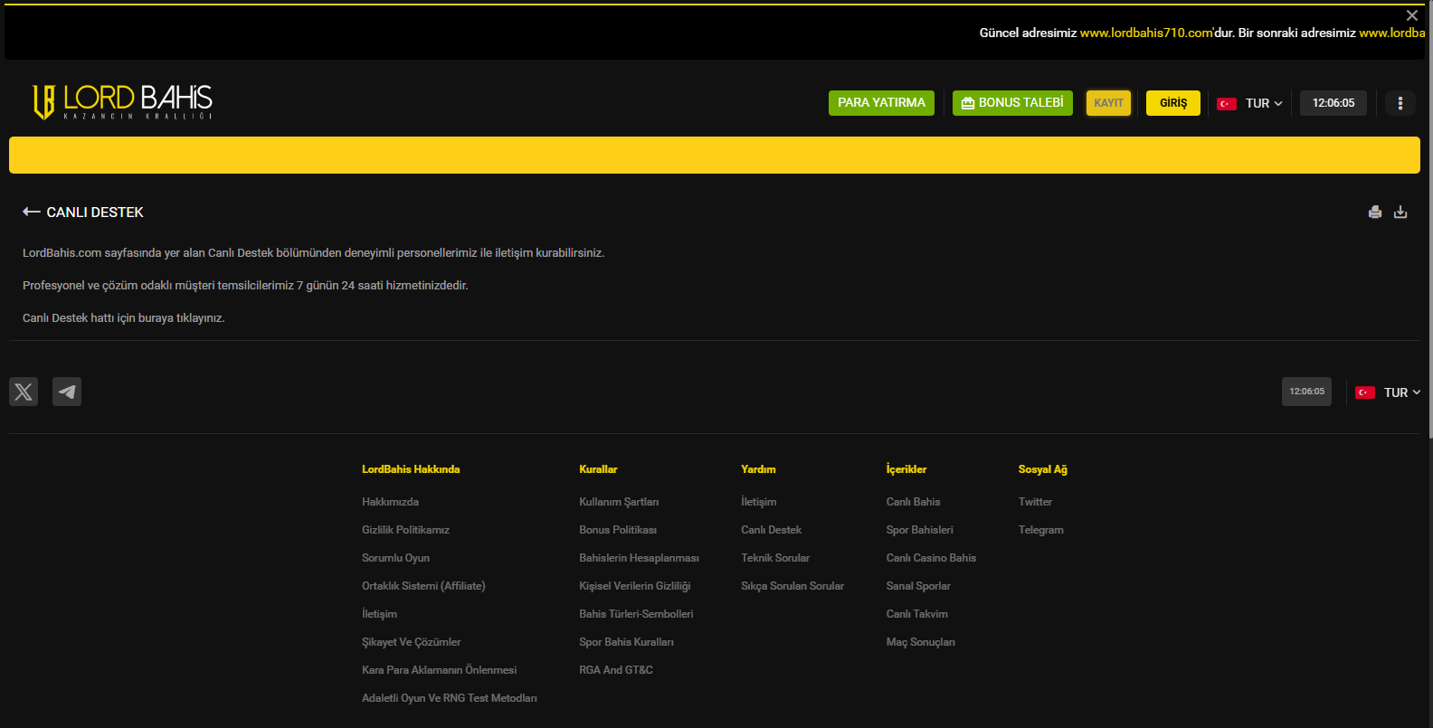This screenshot has width=1433, height=728.
Task: Click the Giriş login button
Action: coord(1173,103)
